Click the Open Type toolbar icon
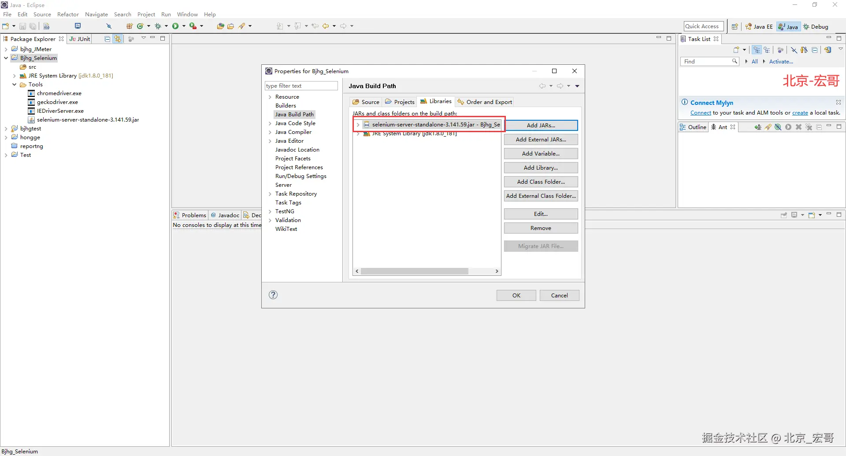Image resolution: width=846 pixels, height=456 pixels. click(220, 26)
